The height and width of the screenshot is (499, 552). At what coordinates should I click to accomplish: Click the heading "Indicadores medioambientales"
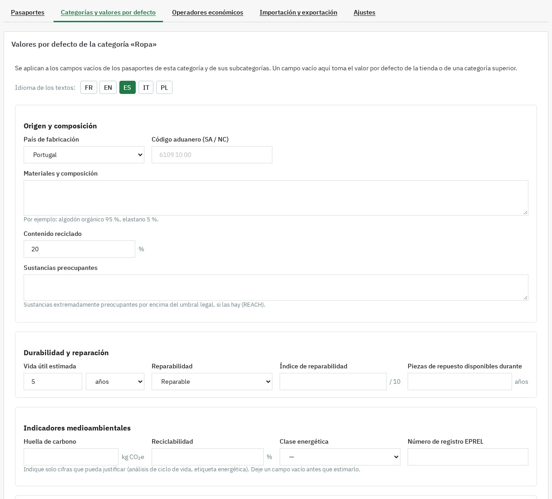click(x=77, y=428)
